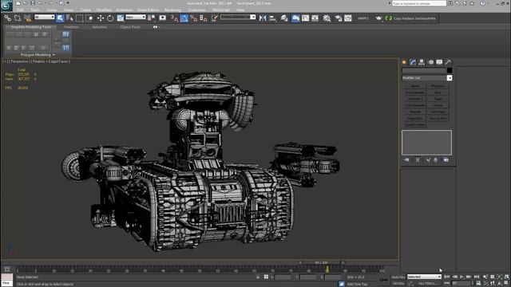This screenshot has height=287, width=511.
Task: Open the Utilities command panel tab
Action: tap(448, 62)
